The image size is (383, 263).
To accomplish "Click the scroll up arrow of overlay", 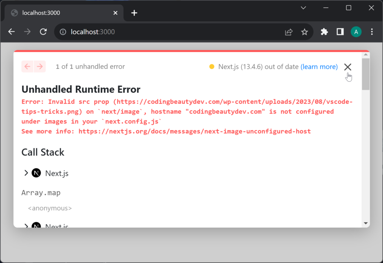I will tap(366, 55).
